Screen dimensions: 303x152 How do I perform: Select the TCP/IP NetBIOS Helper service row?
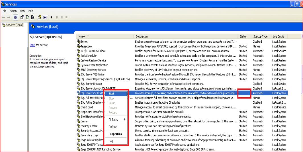[182, 51]
